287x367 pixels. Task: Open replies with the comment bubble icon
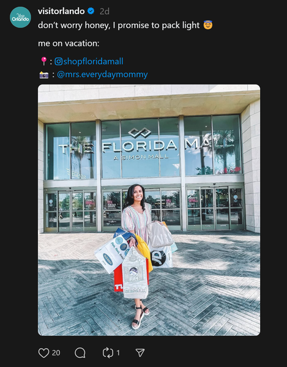(80, 353)
